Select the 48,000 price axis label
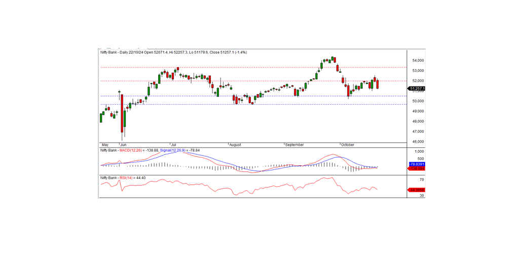The height and width of the screenshot is (265, 523). pyautogui.click(x=418, y=121)
